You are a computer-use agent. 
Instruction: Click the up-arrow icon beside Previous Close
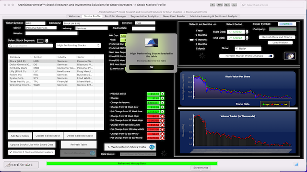click(162, 94)
